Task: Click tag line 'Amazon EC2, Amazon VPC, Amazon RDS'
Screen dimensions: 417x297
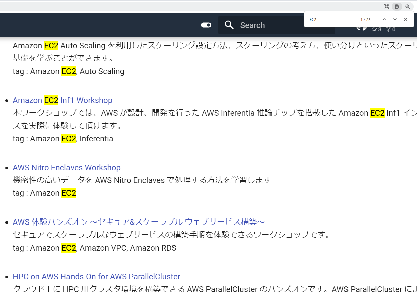Action: pyautogui.click(x=95, y=248)
